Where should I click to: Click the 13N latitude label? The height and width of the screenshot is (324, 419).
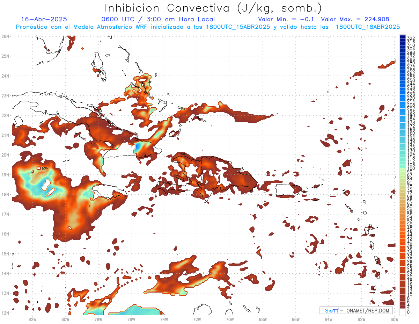click(5, 293)
